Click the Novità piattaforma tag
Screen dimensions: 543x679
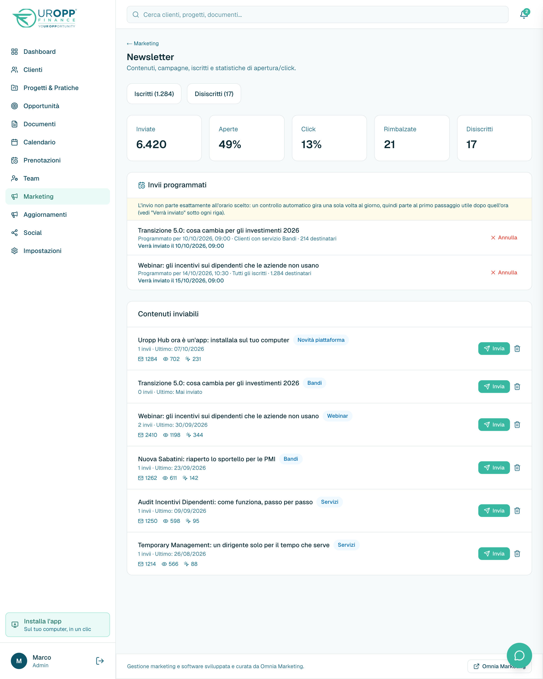tap(321, 340)
